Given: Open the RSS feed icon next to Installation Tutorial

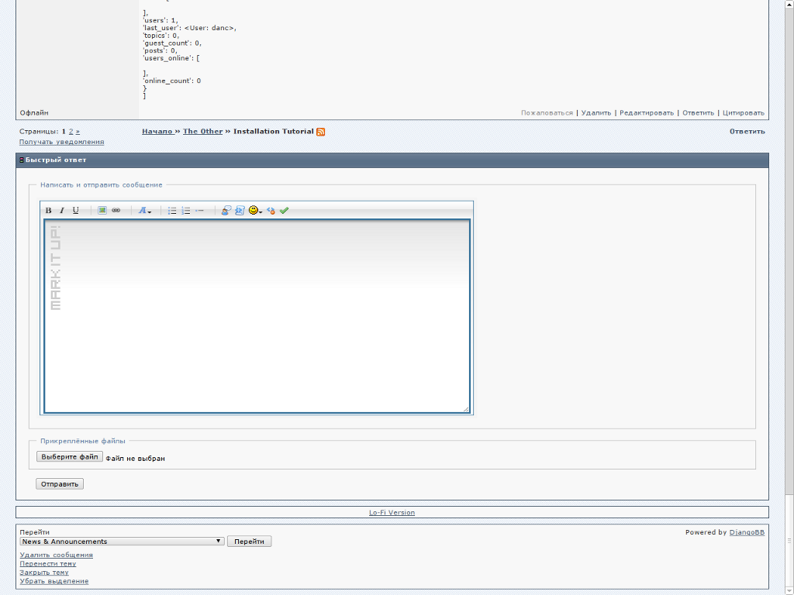Looking at the screenshot, I should coord(321,132).
